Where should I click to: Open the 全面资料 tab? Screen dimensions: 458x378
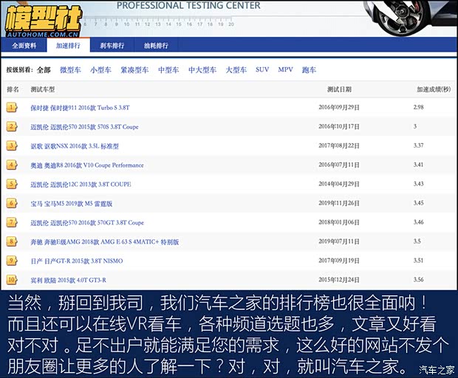[24, 46]
